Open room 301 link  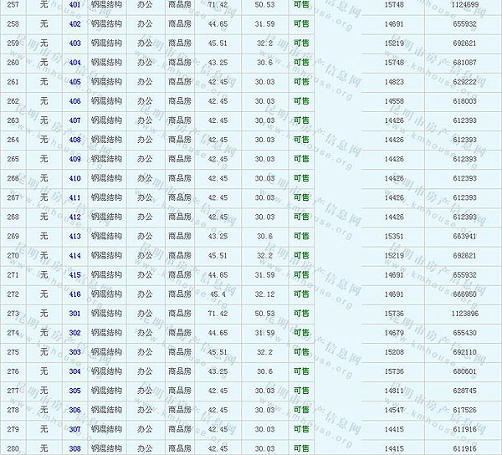coord(75,314)
